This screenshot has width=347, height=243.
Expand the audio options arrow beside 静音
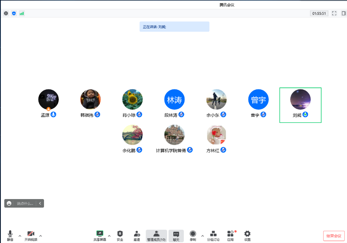(20, 236)
